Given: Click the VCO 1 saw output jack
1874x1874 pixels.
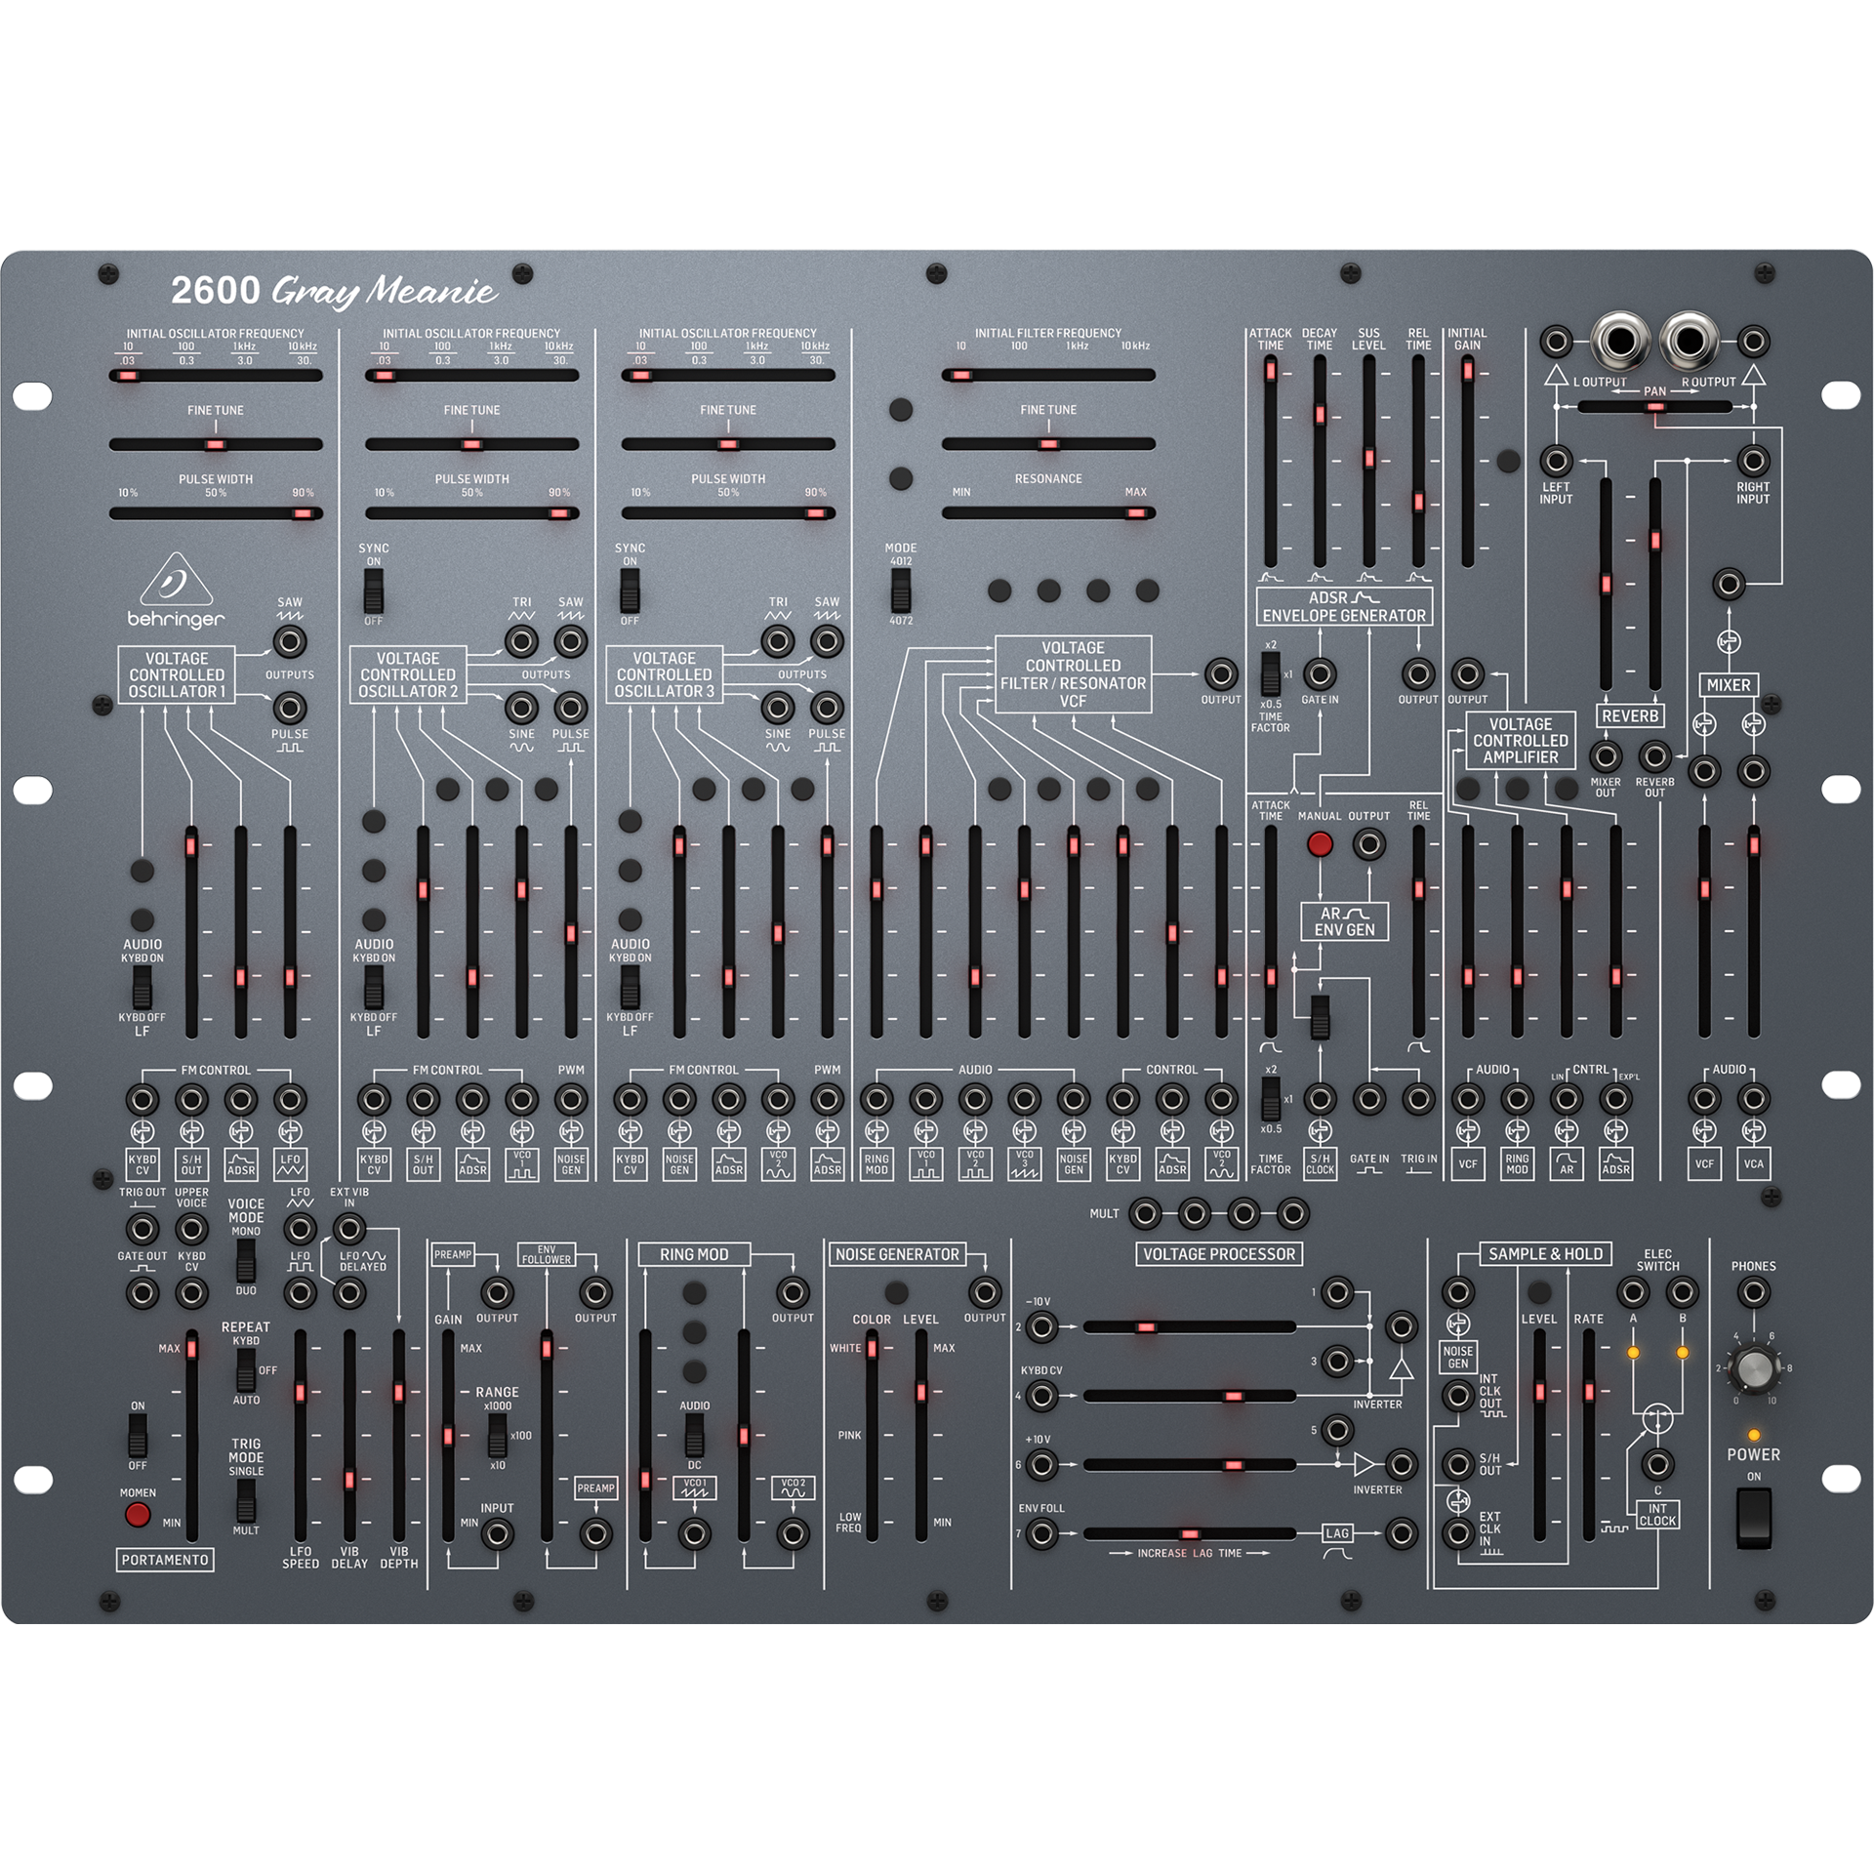Looking at the screenshot, I should [x=290, y=642].
